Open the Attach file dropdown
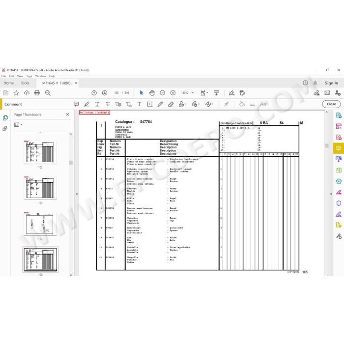Image resolution: width=344 pixels, height=344 pixels. [x=196, y=104]
